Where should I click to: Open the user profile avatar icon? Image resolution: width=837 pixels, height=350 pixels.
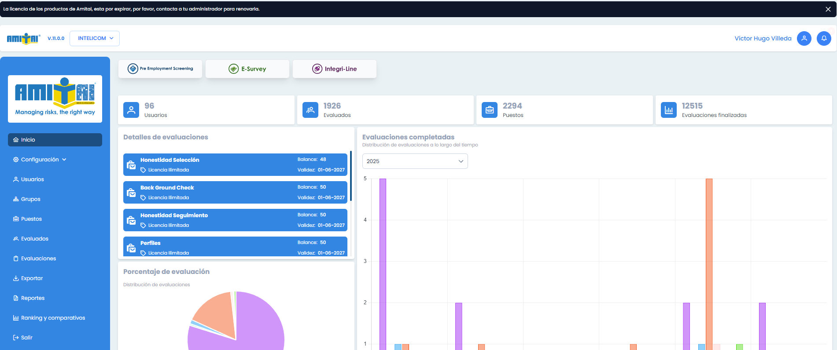(x=804, y=38)
